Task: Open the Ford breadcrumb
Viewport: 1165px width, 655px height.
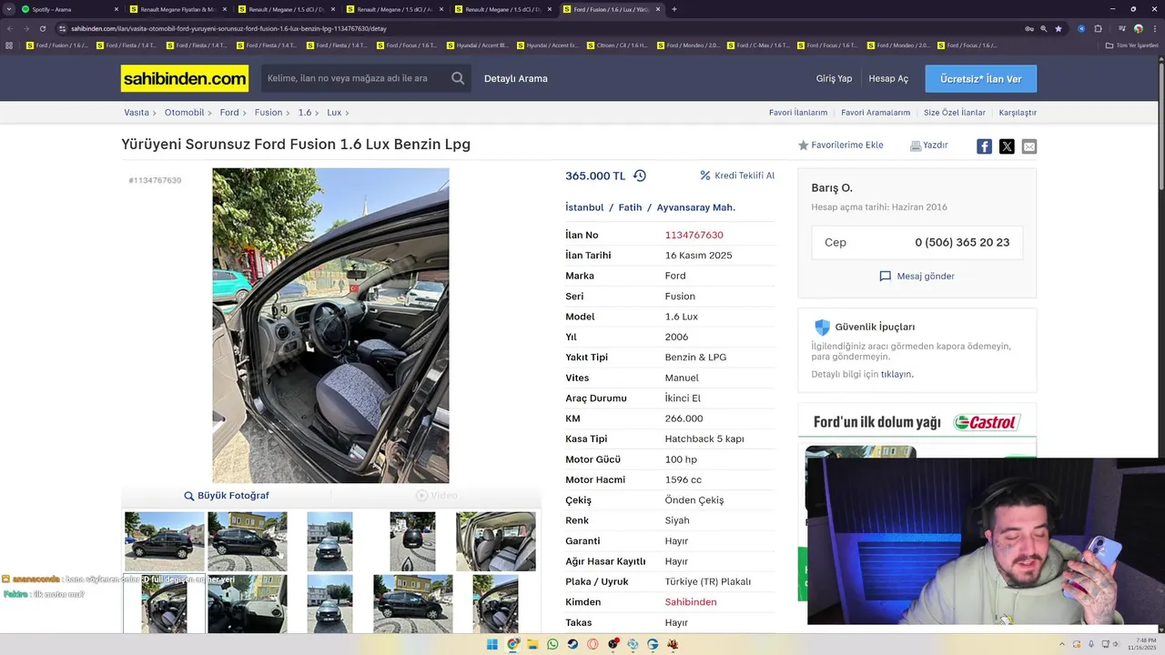Action: coord(229,113)
